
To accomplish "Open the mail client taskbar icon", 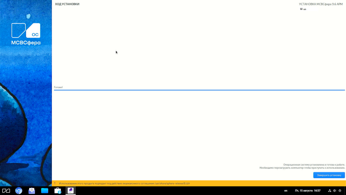I will tap(31, 190).
